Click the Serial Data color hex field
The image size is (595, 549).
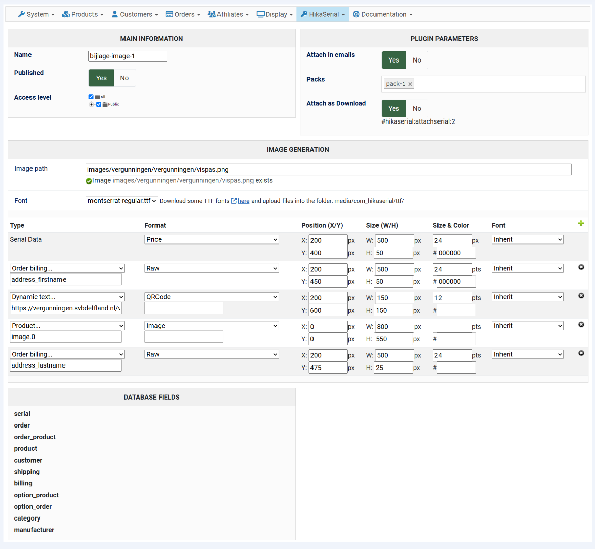[456, 253]
